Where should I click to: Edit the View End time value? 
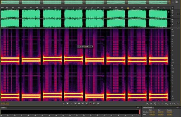click(x=161, y=114)
